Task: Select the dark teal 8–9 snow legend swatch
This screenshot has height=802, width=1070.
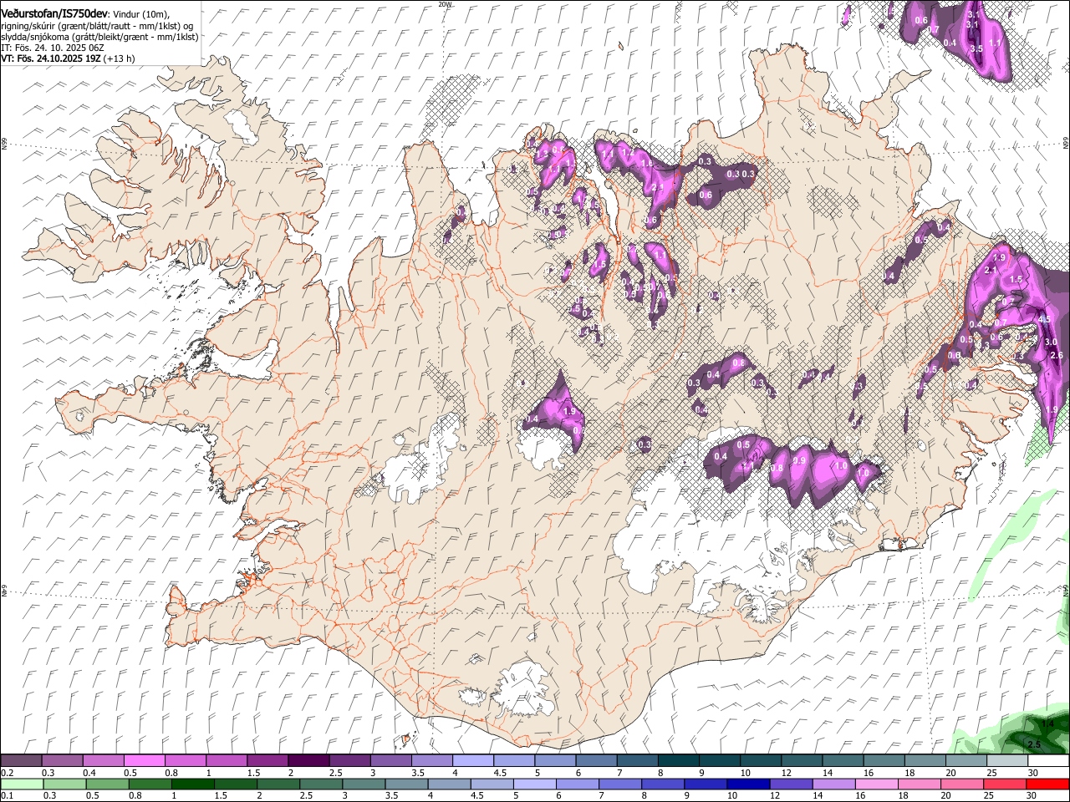Action: [x=678, y=761]
